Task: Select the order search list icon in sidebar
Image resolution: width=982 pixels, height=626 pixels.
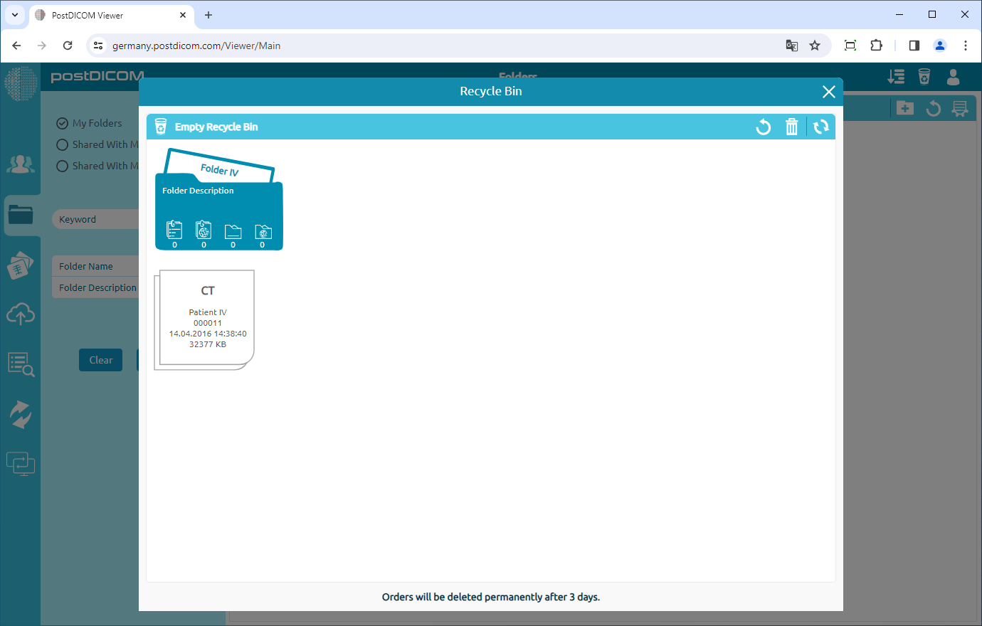Action: (x=21, y=364)
